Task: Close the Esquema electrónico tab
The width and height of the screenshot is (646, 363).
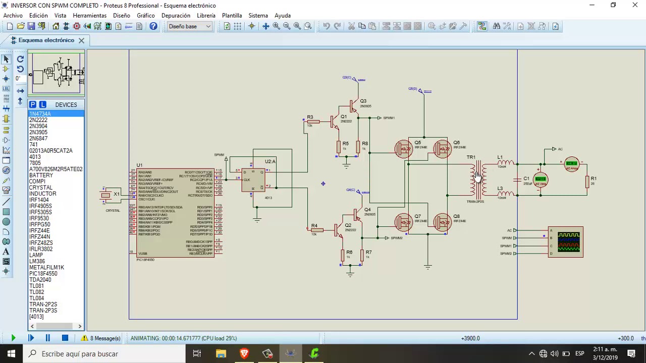Action: coord(81,40)
